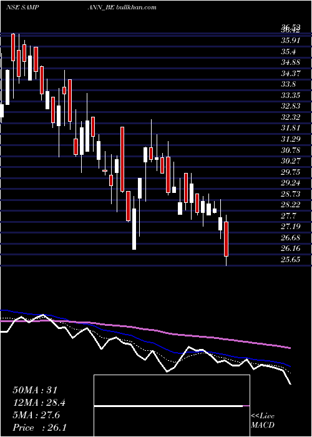Select the 34.88 price level label
Screen dimensions: 312x437
[x=291, y=62]
